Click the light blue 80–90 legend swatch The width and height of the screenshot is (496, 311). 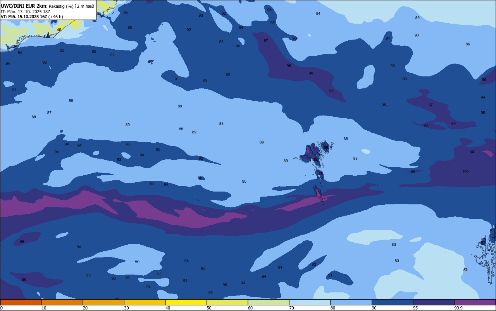(x=351, y=302)
